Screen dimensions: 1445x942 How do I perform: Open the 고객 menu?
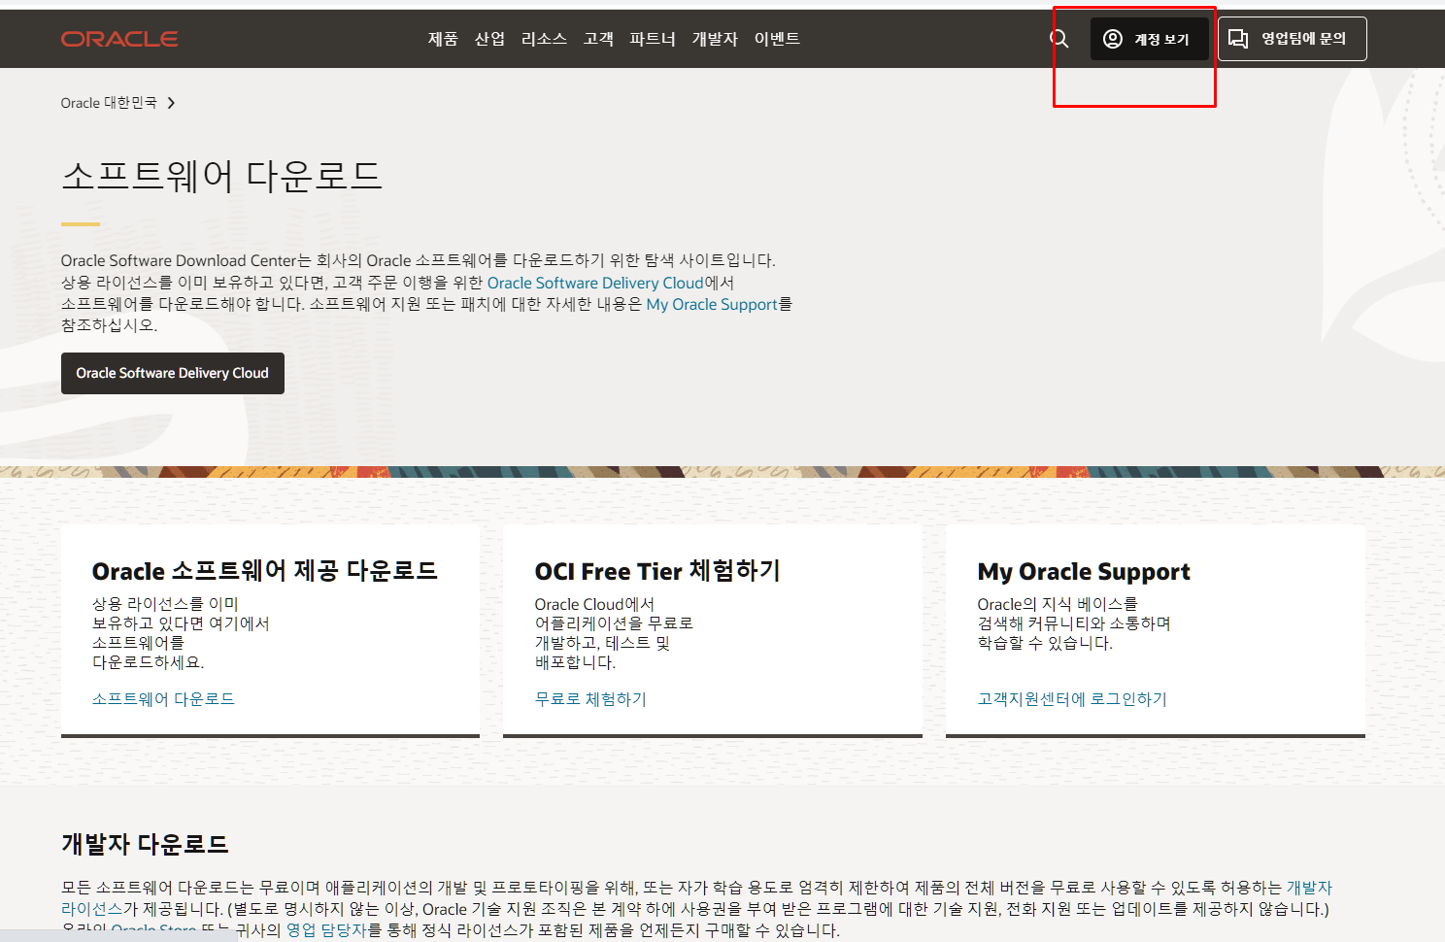click(598, 39)
